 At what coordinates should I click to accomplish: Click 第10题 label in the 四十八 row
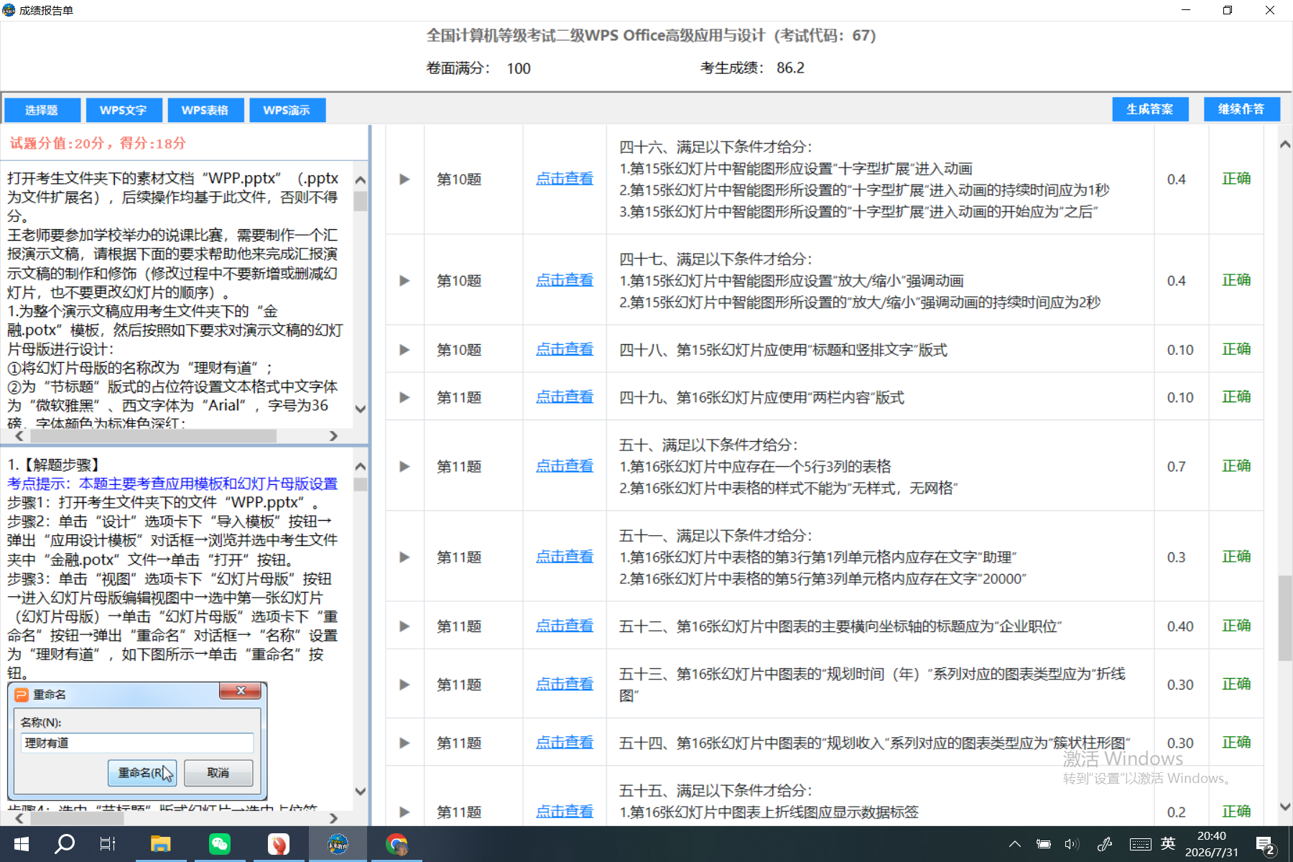pos(459,350)
